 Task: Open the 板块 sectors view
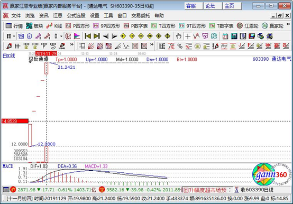click(34, 26)
